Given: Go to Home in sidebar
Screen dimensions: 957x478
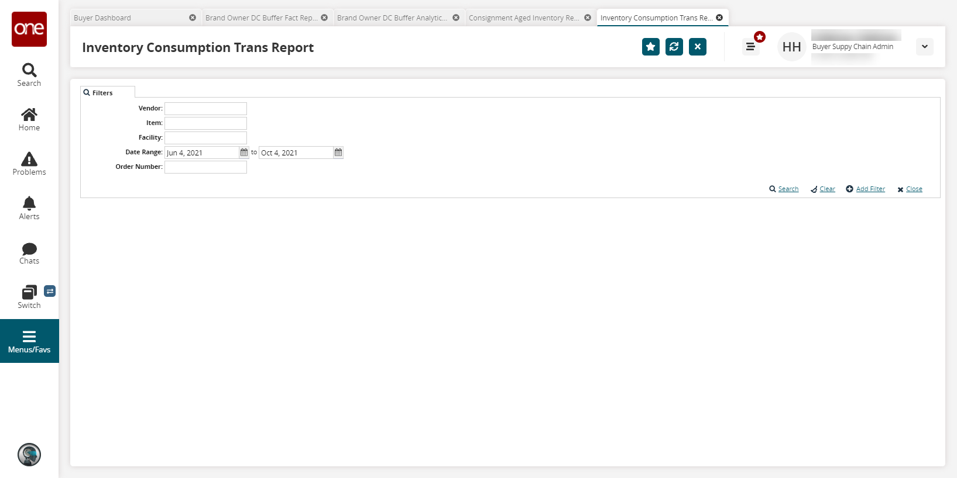Looking at the screenshot, I should [29, 119].
